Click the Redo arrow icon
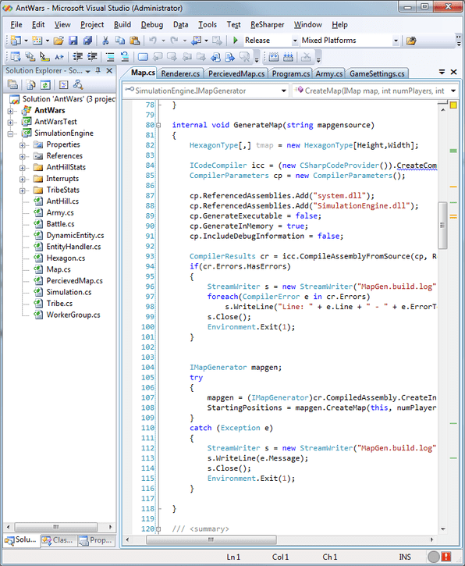465x566 pixels. click(174, 41)
